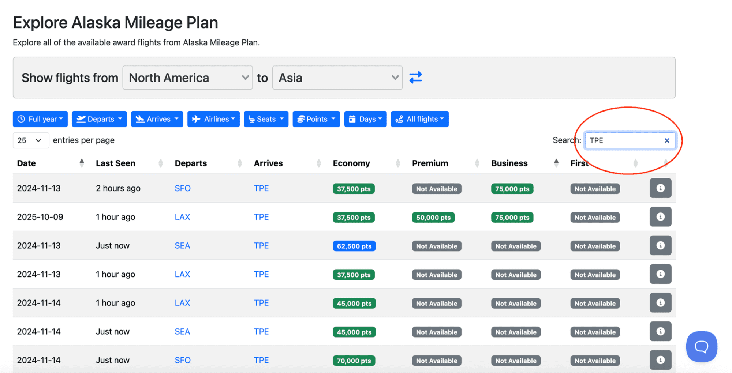Select the date 2025-10-09 cell

click(x=40, y=217)
